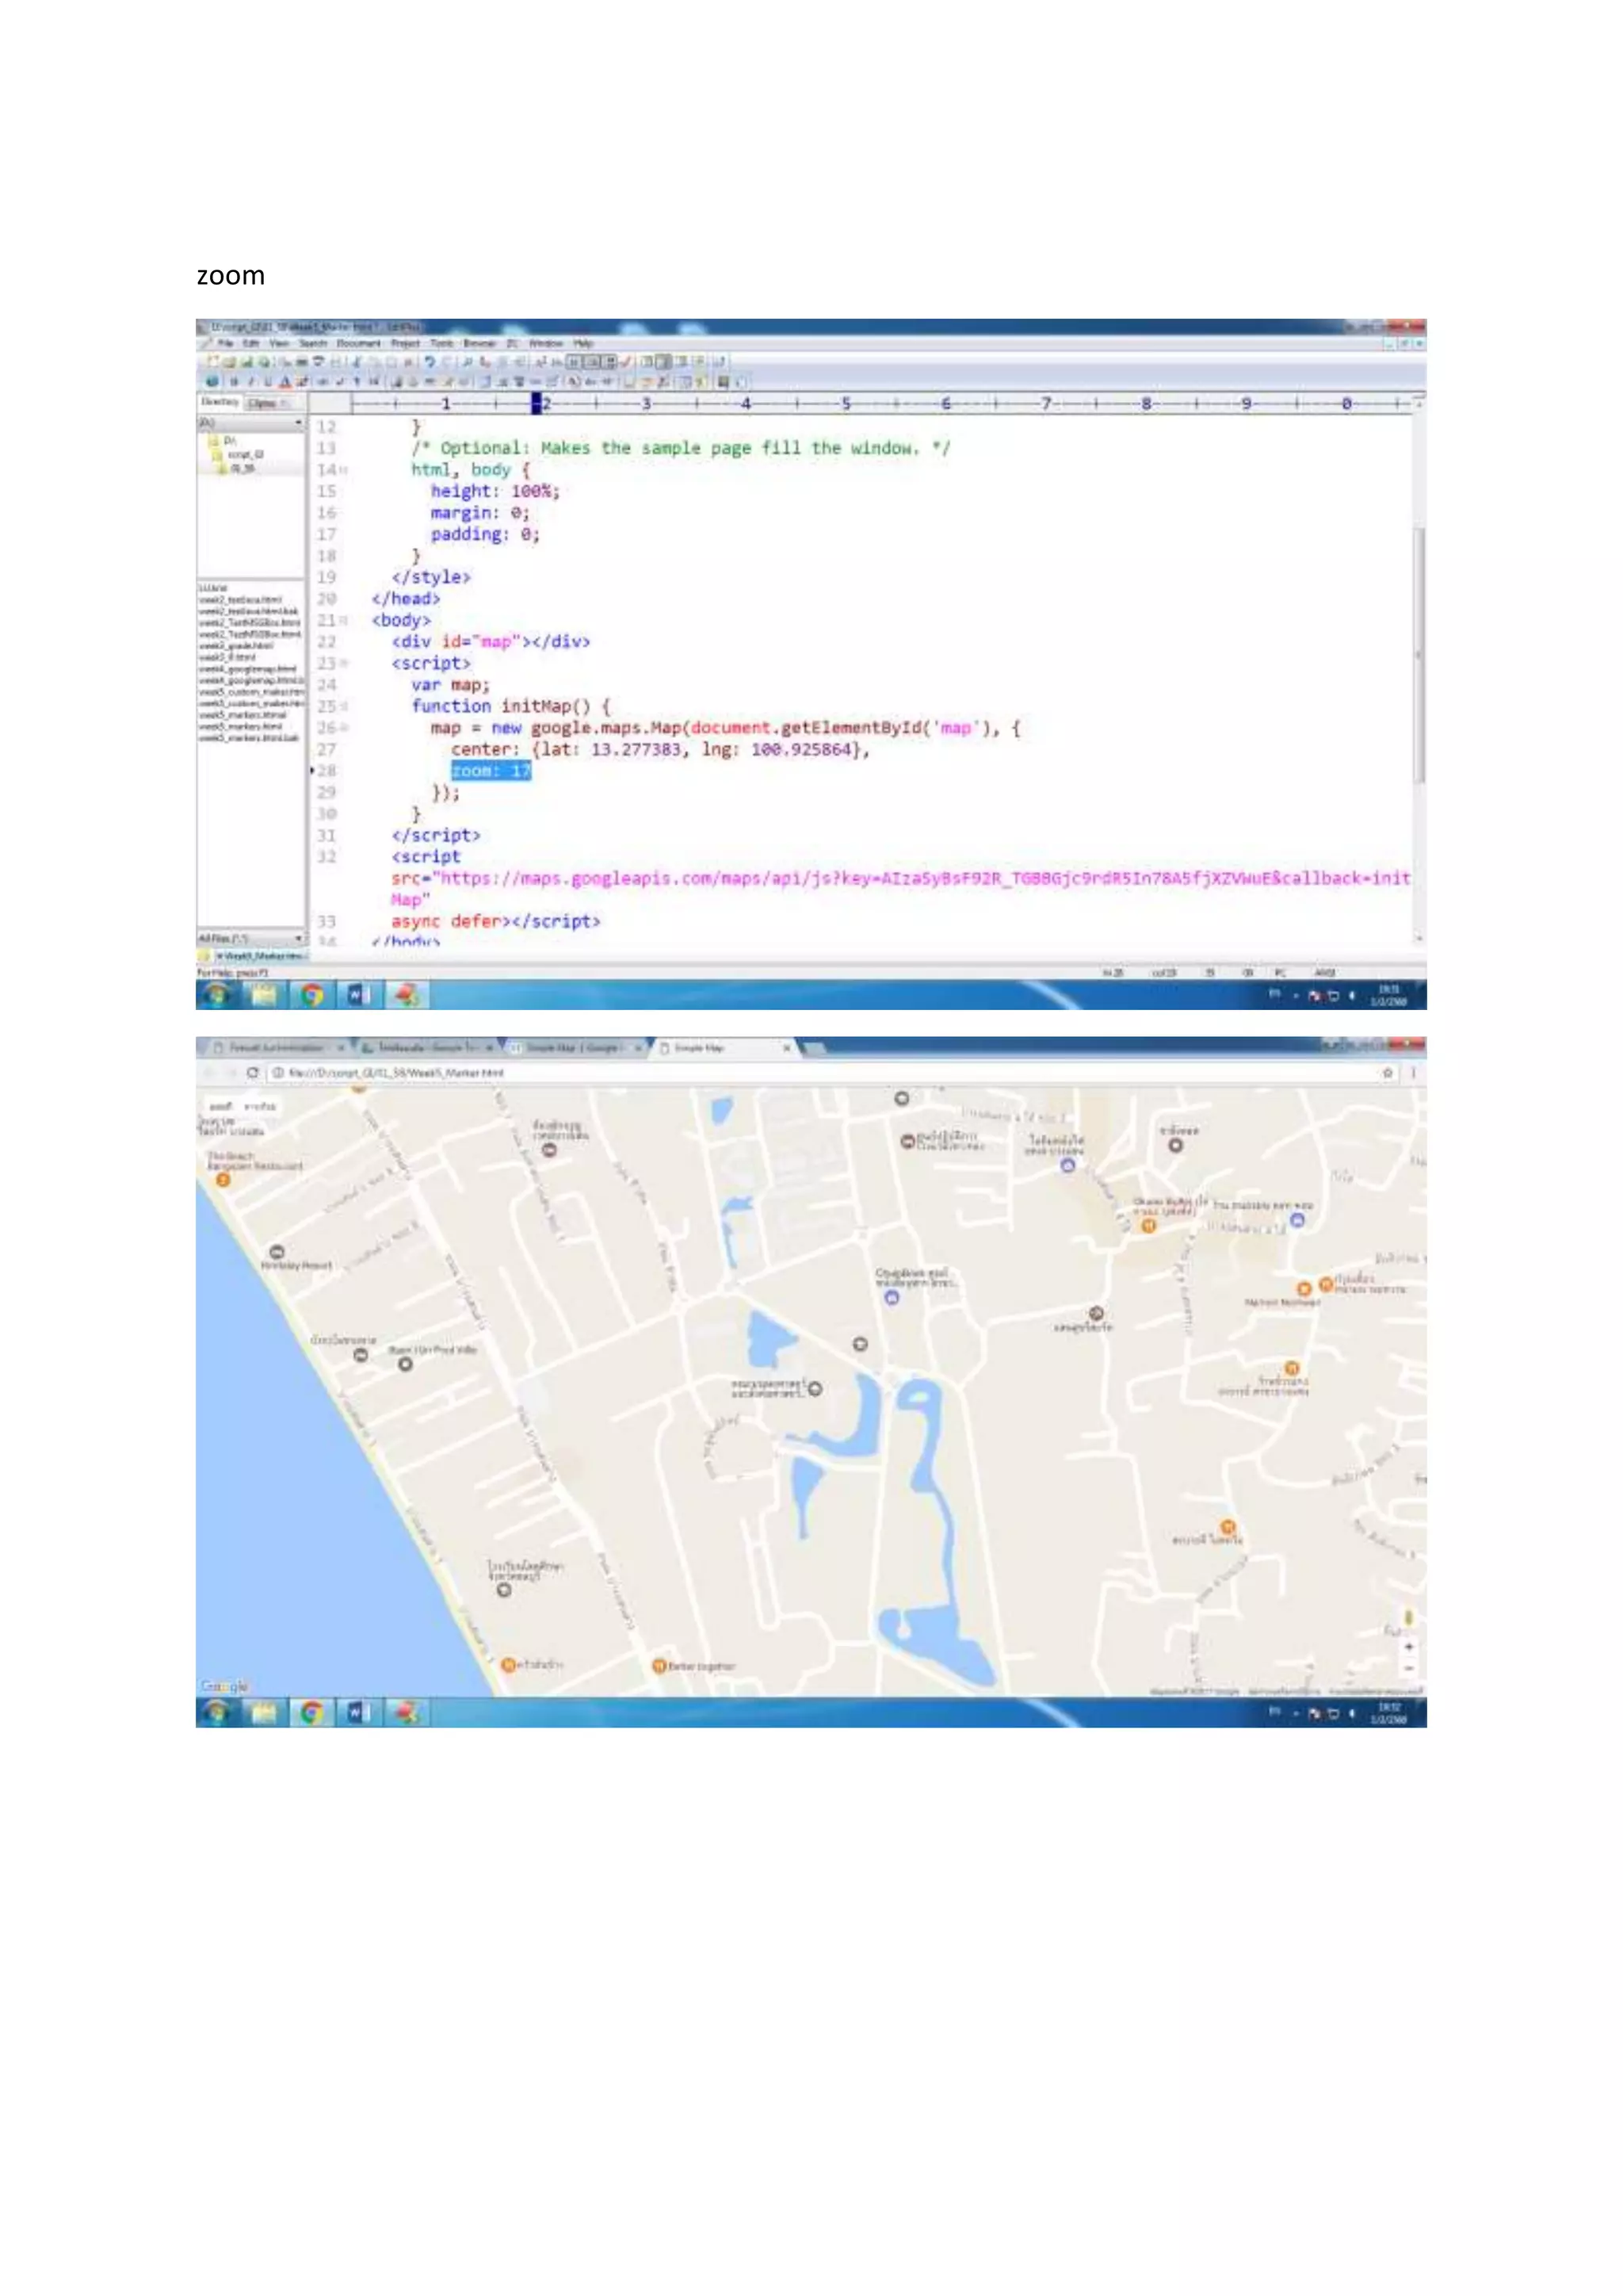Bookmark this page with the star icon
This screenshot has height=2296, width=1623.
(x=1387, y=1073)
